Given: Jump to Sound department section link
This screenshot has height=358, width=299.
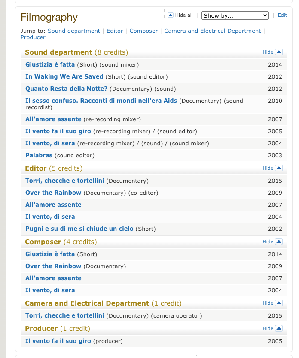Looking at the screenshot, I should tap(74, 31).
